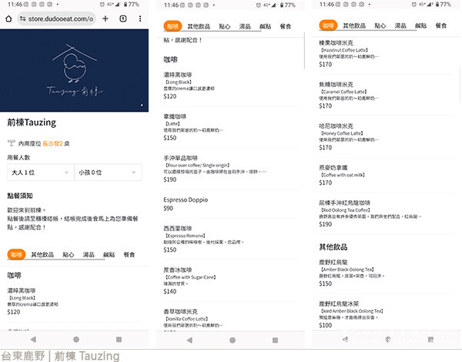Open the browser tab switcher counter
The image size is (462, 362).
[123, 18]
